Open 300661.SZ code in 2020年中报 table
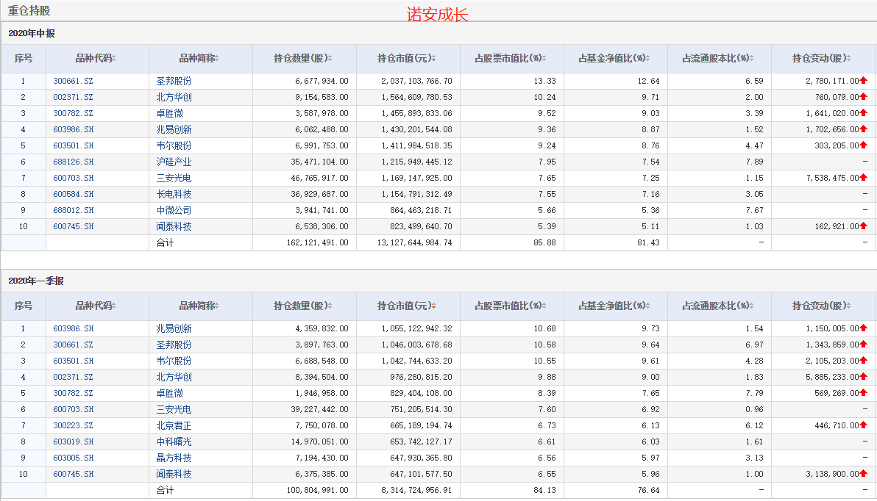877x501 pixels. pyautogui.click(x=74, y=81)
